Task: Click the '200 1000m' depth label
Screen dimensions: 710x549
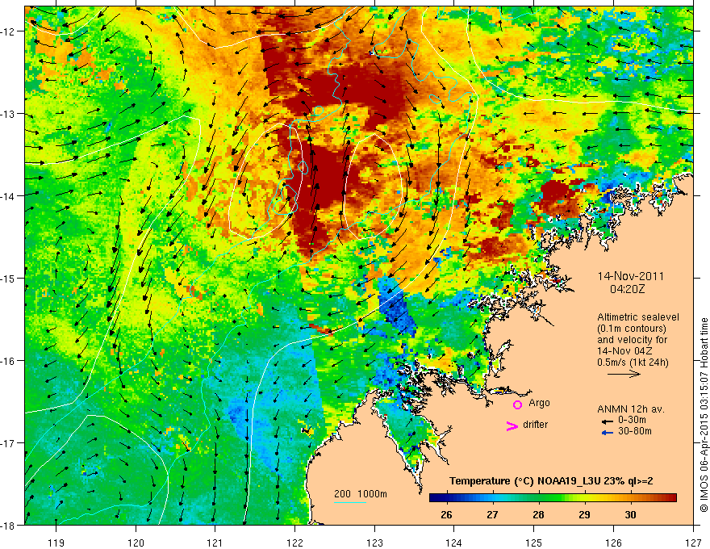Action: click(361, 494)
